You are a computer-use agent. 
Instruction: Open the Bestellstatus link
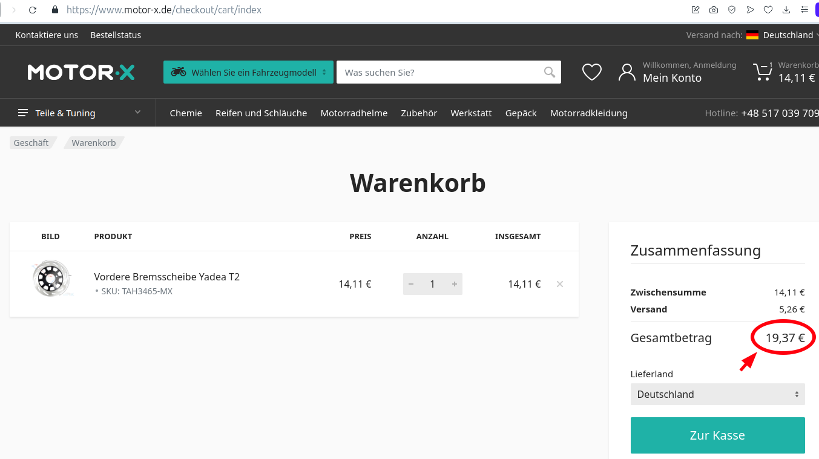point(116,35)
